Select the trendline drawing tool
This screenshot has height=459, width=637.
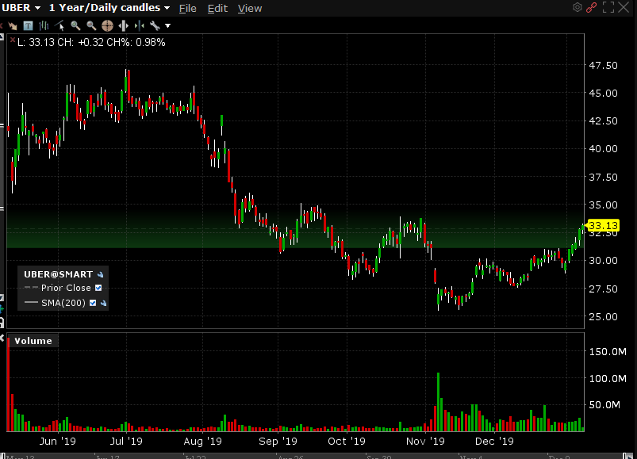click(59, 26)
